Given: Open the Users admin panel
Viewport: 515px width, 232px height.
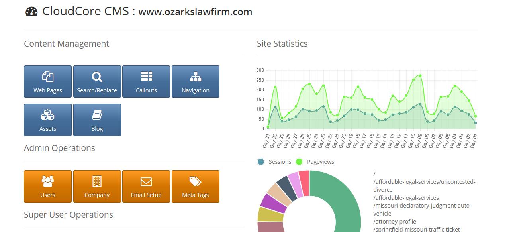Looking at the screenshot, I should coord(48,187).
